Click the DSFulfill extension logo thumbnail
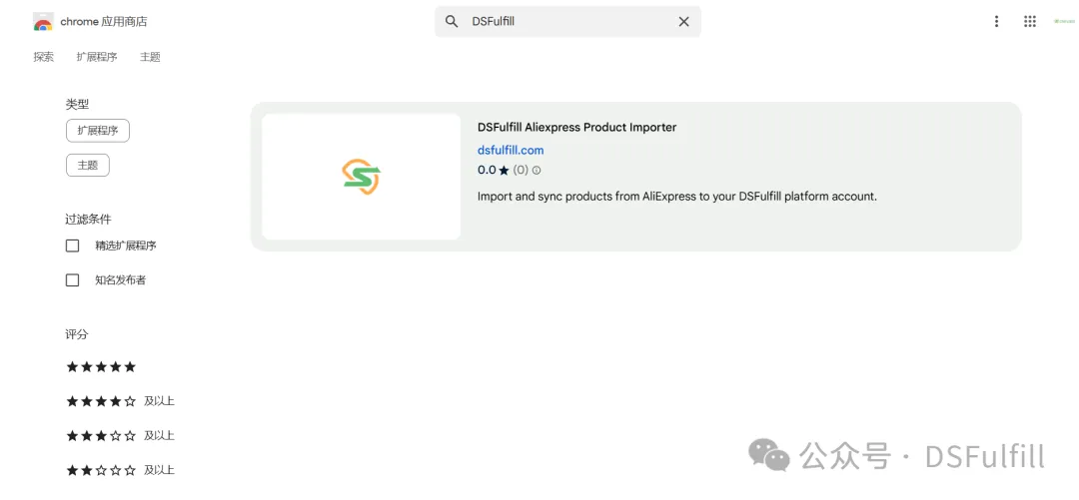 tap(361, 177)
